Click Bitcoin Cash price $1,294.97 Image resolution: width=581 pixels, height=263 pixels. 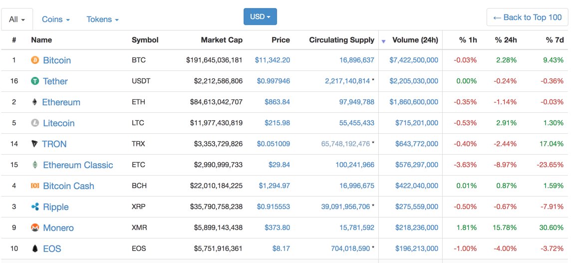coord(274,186)
